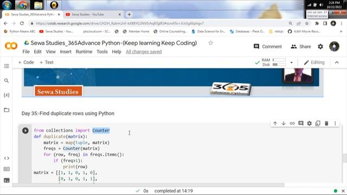Open the View menu
The image size is (347, 195).
pos(50,52)
